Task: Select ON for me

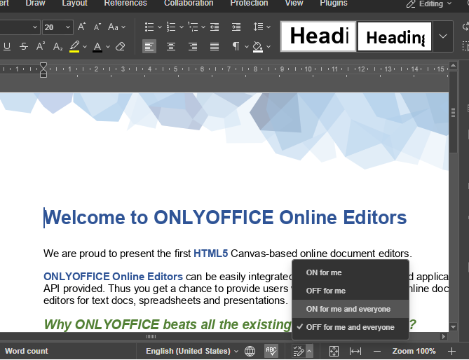Action: (x=351, y=272)
